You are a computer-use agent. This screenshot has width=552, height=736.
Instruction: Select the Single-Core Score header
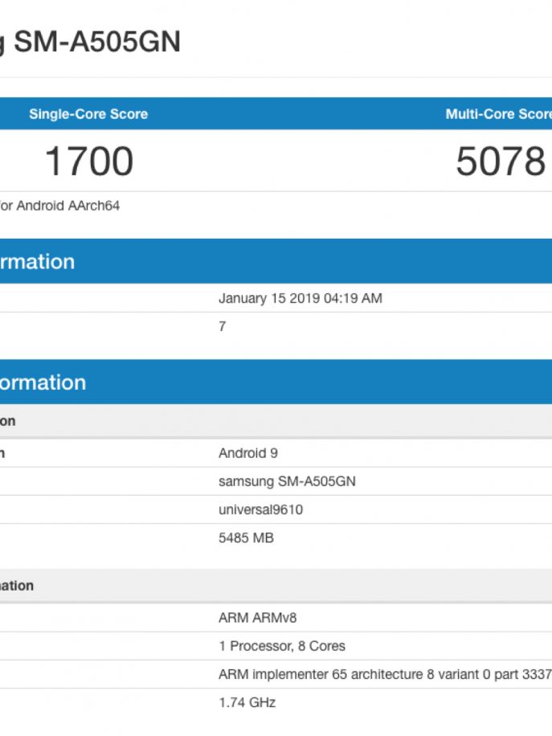point(88,114)
